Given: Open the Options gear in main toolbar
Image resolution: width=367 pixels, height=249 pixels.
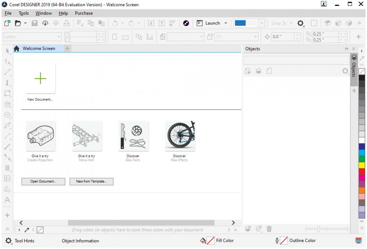Looking at the screenshot, I should pyautogui.click(x=300, y=23).
